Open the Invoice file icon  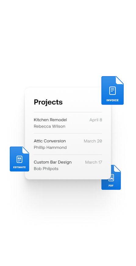click(113, 90)
